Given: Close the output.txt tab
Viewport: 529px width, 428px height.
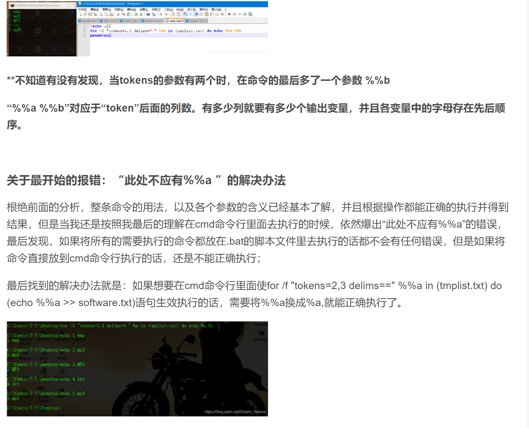Looking at the screenshot, I should 205,20.
